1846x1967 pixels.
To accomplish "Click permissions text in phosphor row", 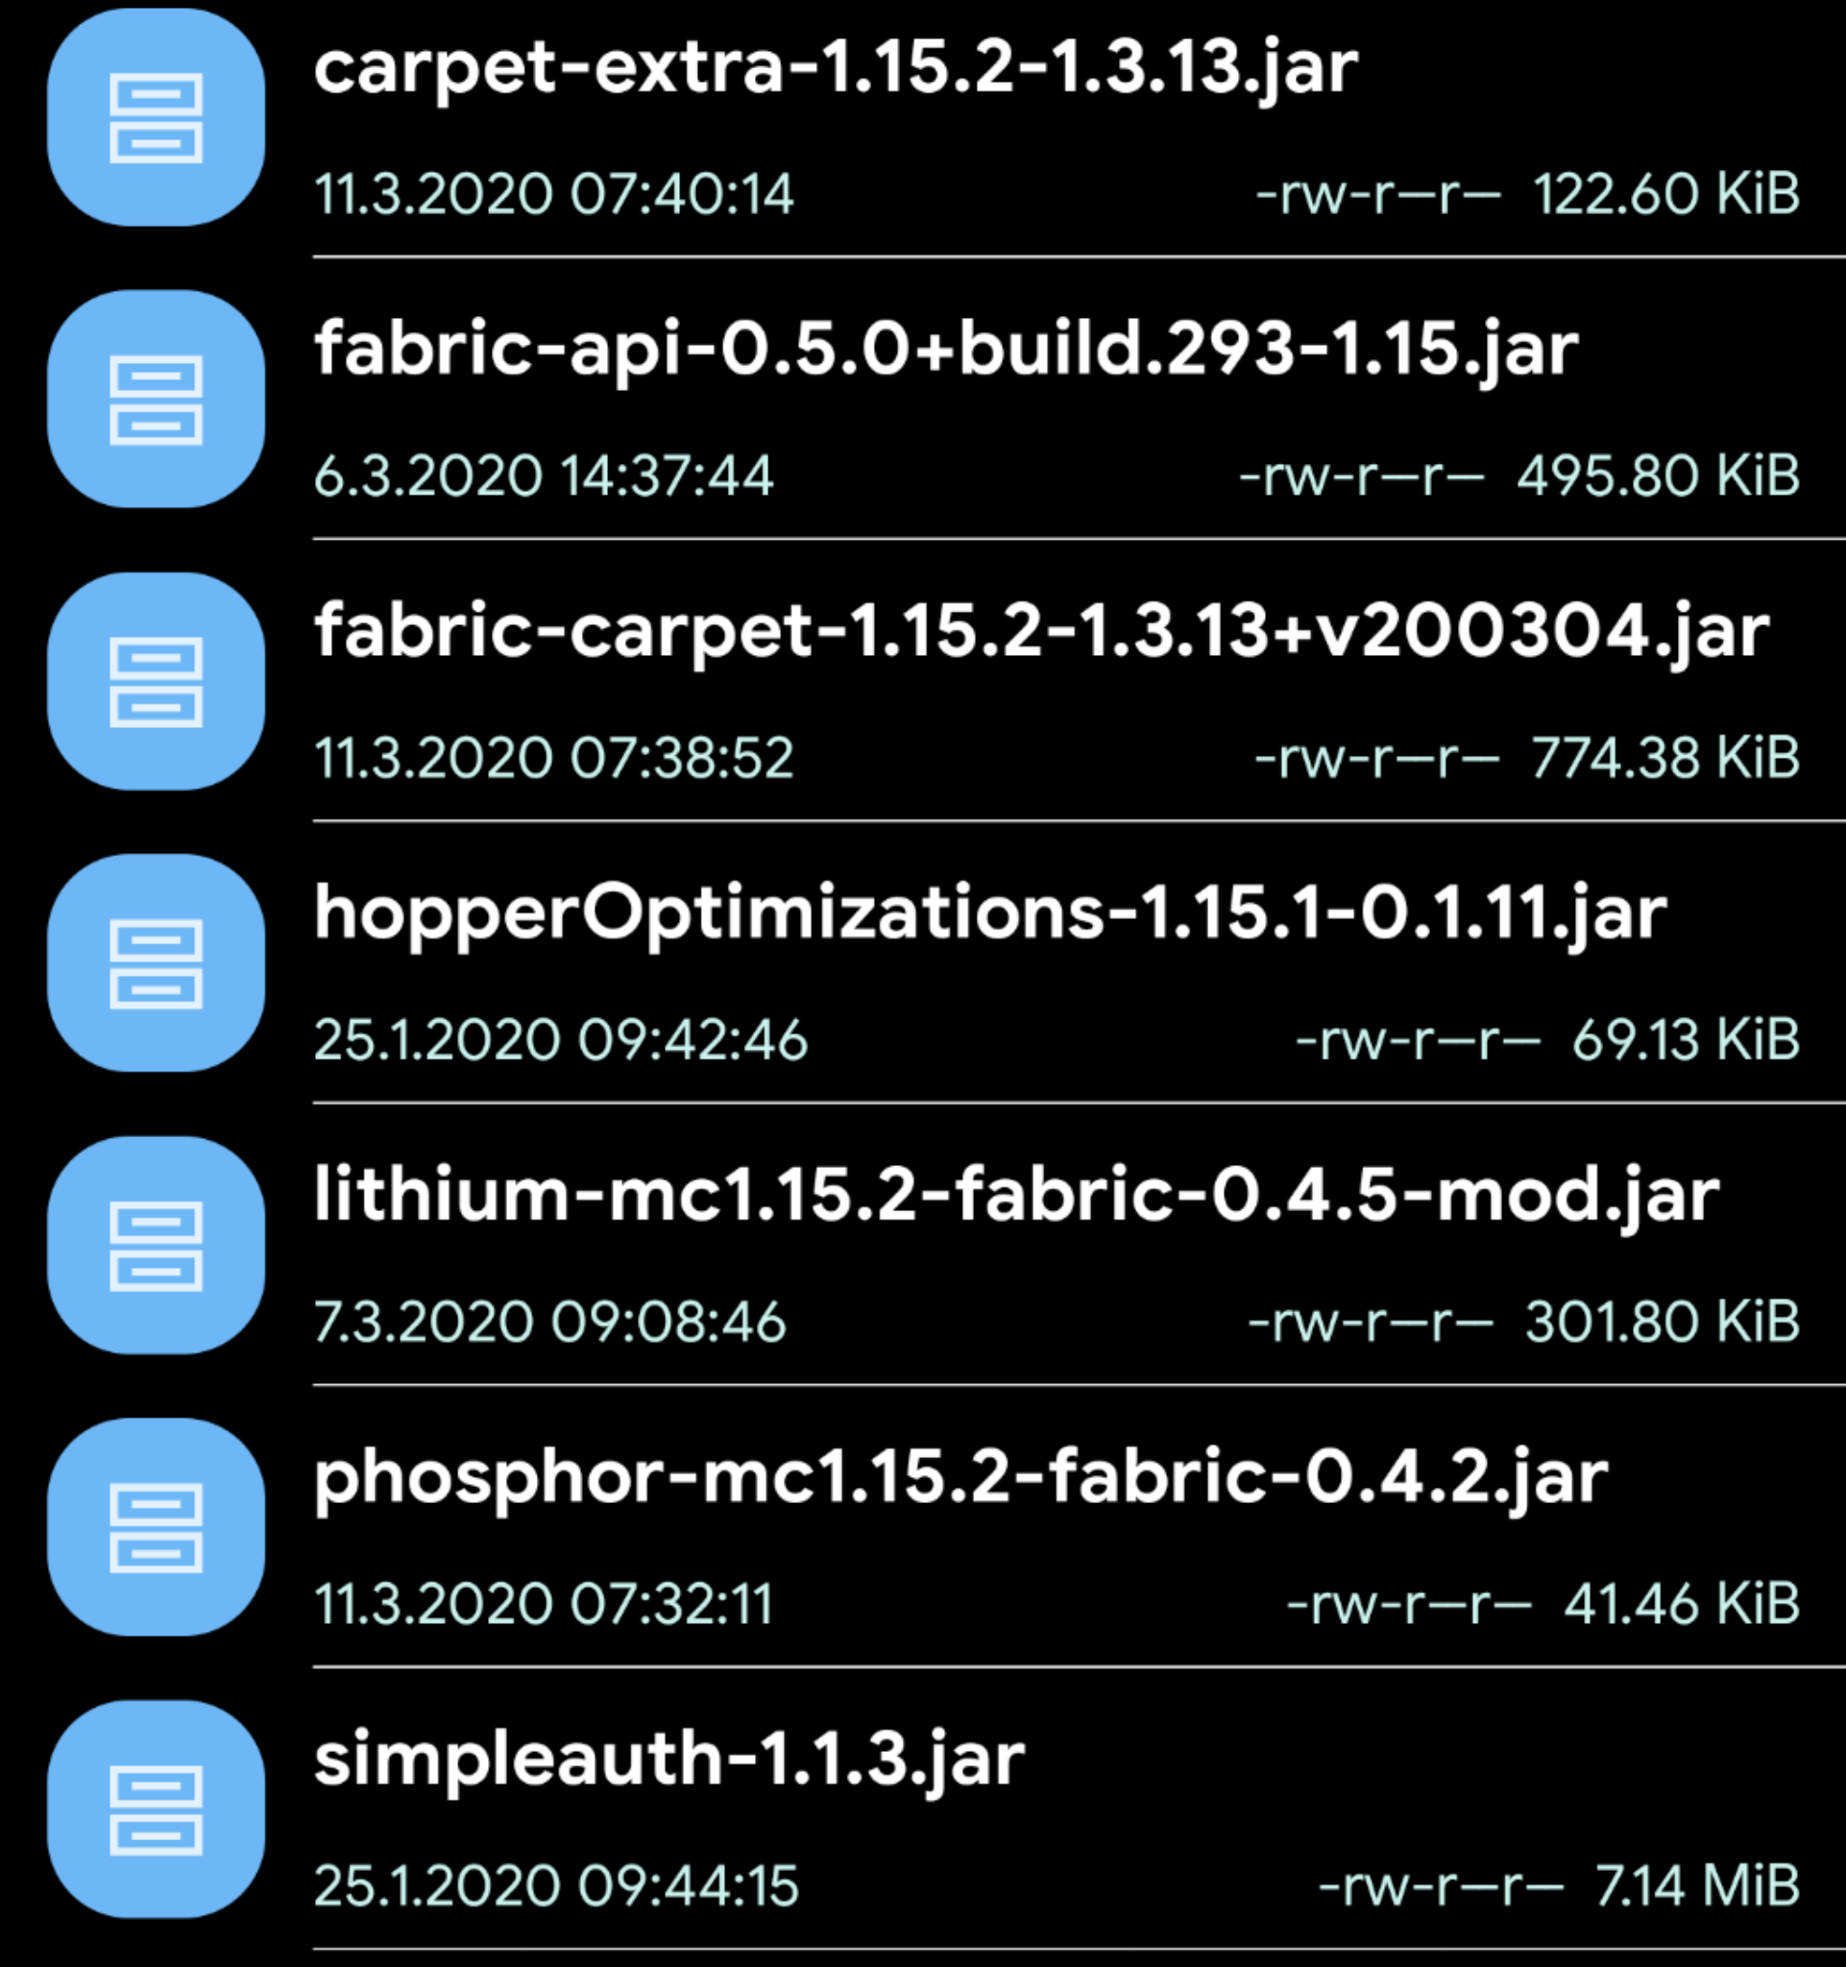I will [x=1410, y=1604].
